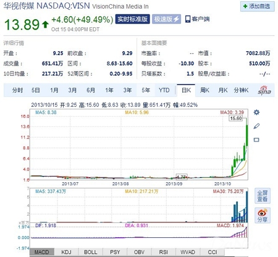Screen dimensions: 278x257
Task: Click the MA10: 5.96 price legend
Action: [x=137, y=112]
